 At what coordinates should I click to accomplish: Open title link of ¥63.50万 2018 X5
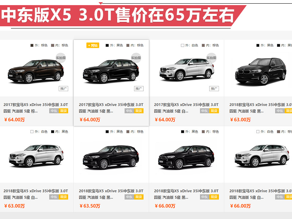111,194
